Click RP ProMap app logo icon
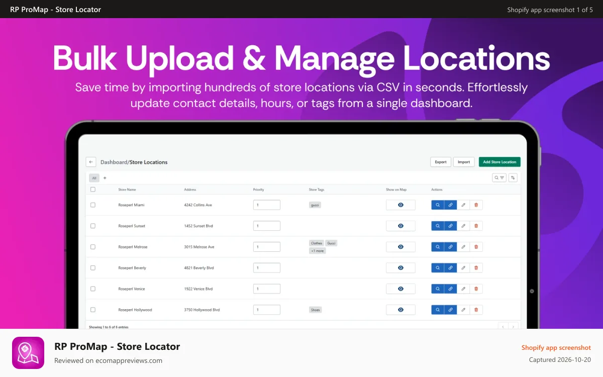This screenshot has height=377, width=603. (x=28, y=353)
